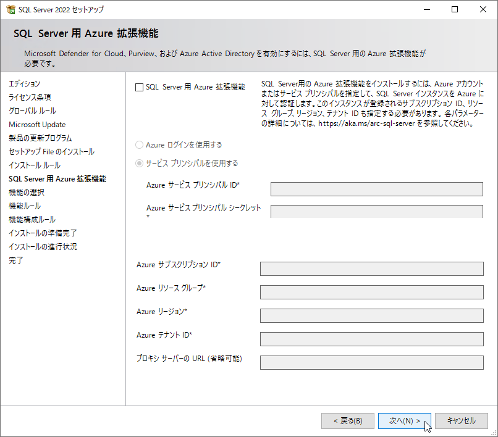The width and height of the screenshot is (498, 437).
Task: Click the Azure リソース グループ field
Action: pyautogui.click(x=371, y=293)
